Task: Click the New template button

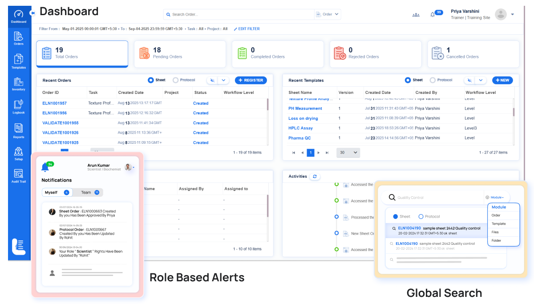Action: 502,81
